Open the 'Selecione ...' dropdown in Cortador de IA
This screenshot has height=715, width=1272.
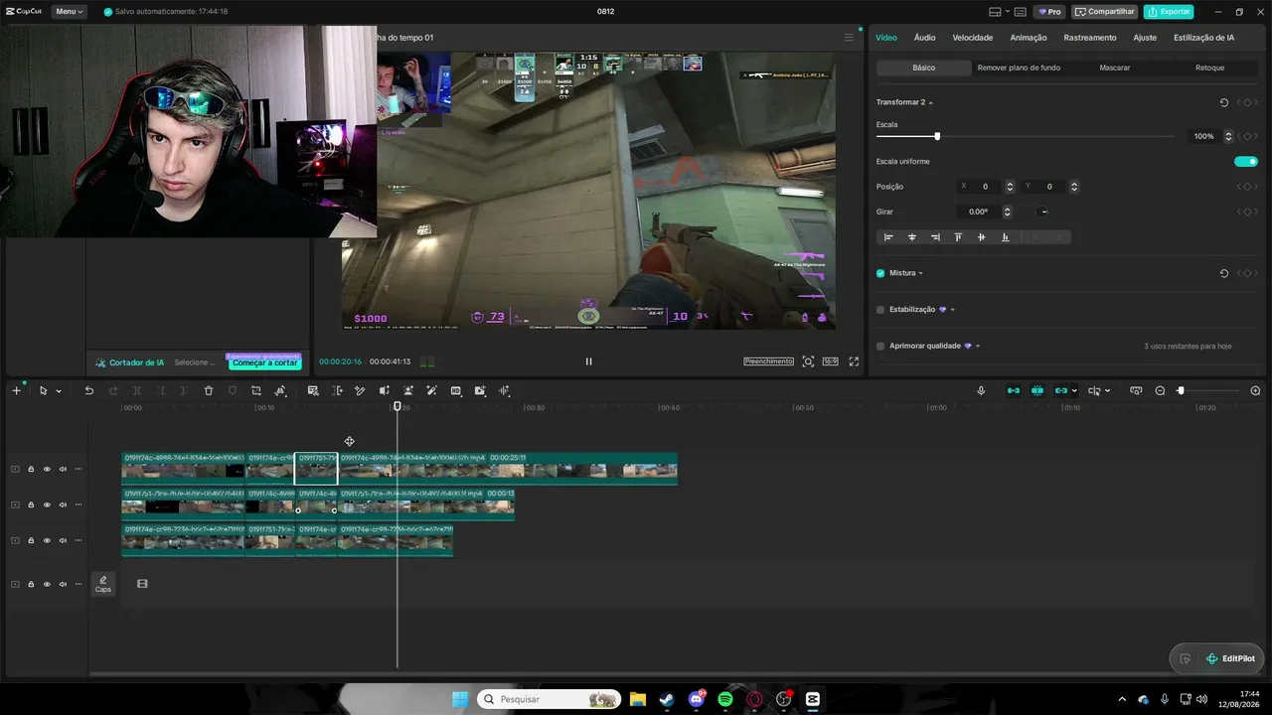[x=195, y=362]
